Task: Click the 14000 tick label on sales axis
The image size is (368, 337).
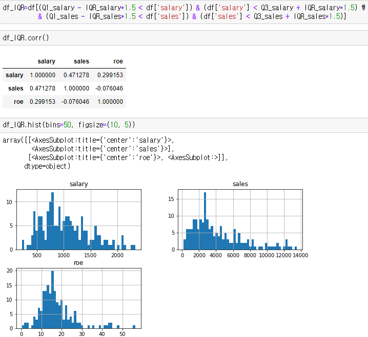Action: click(x=300, y=255)
